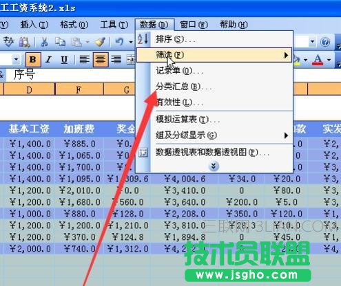
Task: Select the cell ¥2,208.0
Action: [185, 214]
